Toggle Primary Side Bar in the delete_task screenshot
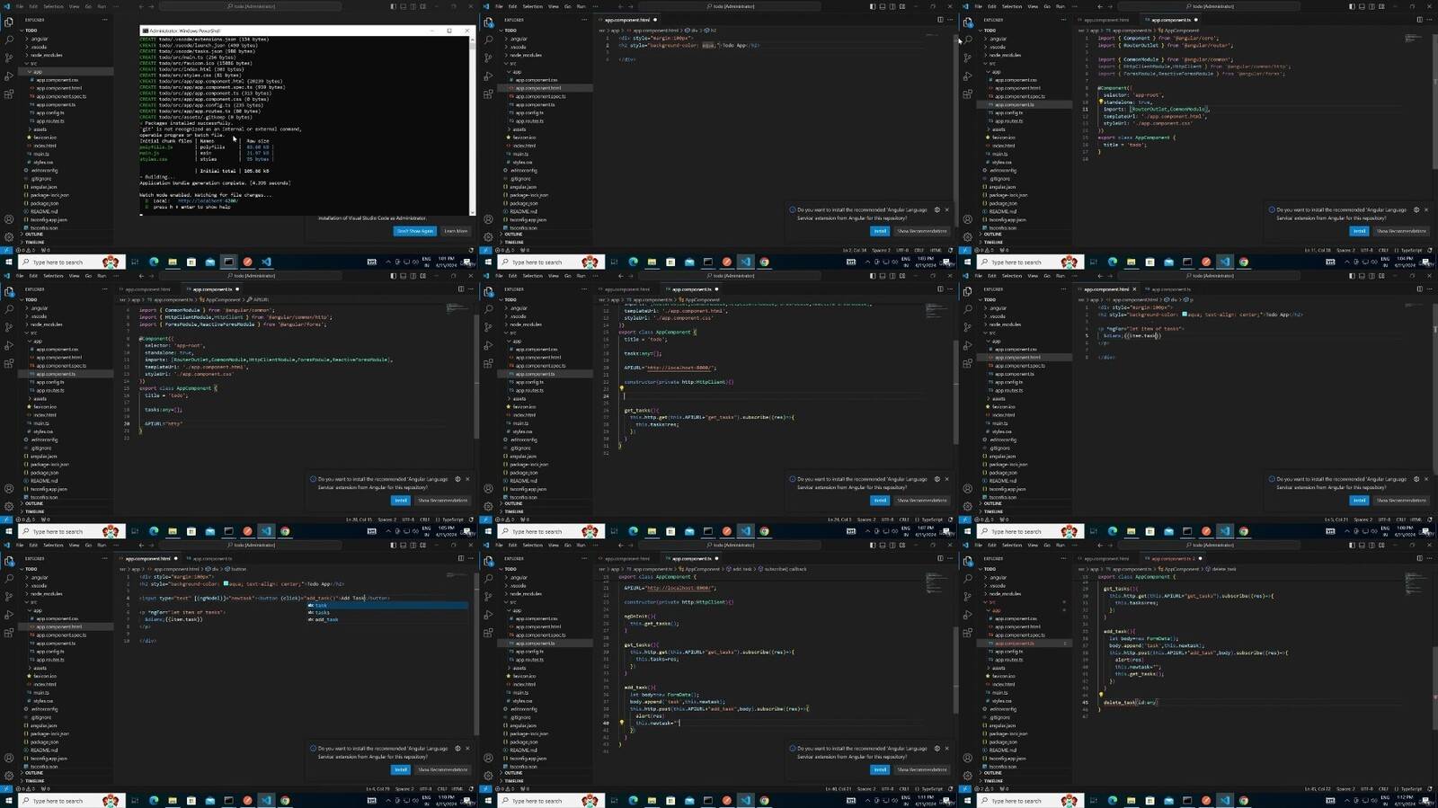The width and height of the screenshot is (1438, 808). tap(1351, 545)
